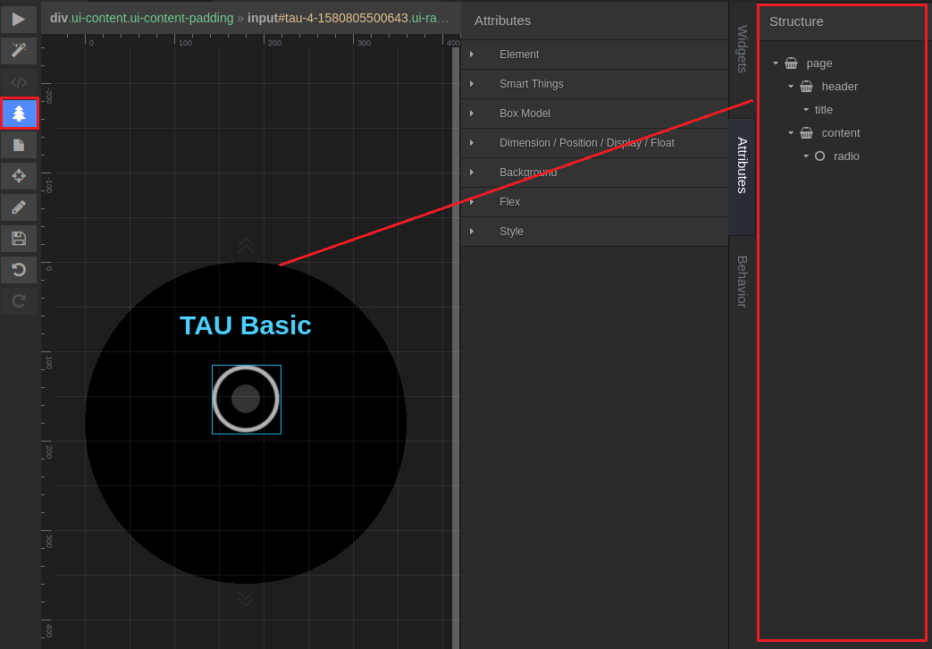Click the Play preview toolbar icon
This screenshot has height=649, width=932.
[19, 20]
